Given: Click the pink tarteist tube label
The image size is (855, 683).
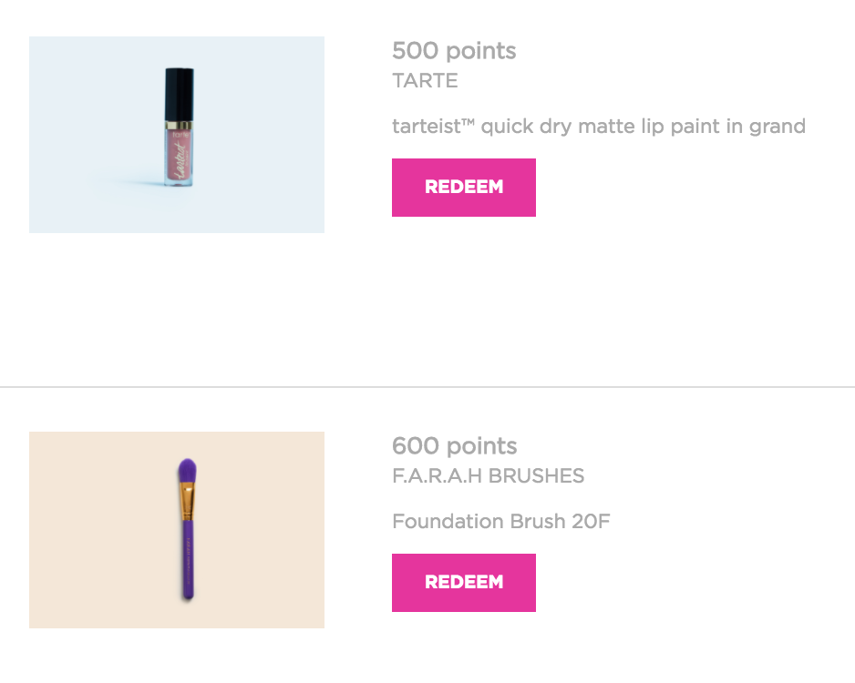Looking at the screenshot, I should (179, 157).
